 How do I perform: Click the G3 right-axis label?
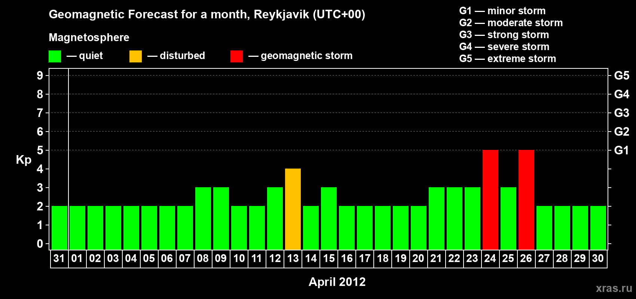pos(622,113)
